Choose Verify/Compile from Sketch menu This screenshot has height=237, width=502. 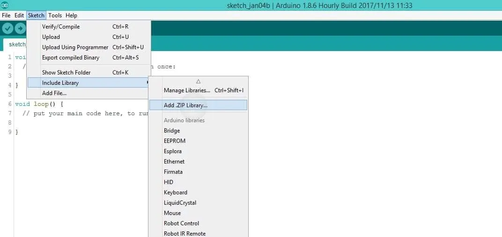89,27
